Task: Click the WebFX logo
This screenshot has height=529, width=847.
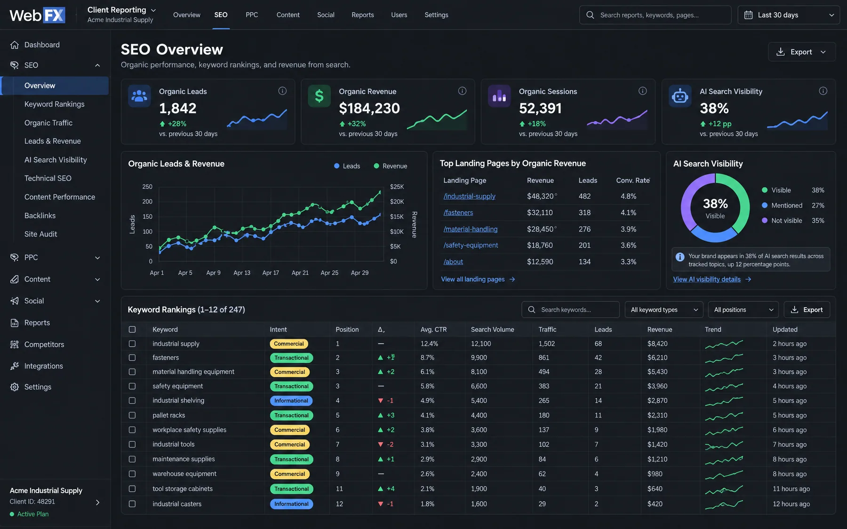Action: pyautogui.click(x=37, y=15)
